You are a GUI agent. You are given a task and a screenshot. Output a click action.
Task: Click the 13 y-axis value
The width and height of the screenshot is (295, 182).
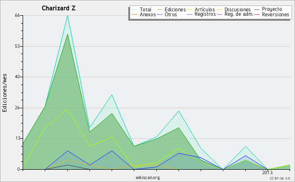(x=17, y=138)
